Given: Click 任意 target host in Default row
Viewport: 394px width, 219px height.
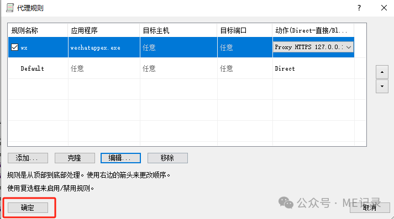Looking at the screenshot, I should coord(149,68).
